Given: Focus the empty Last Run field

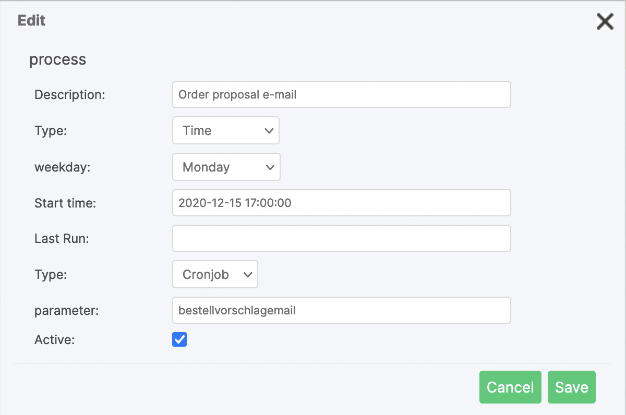Looking at the screenshot, I should click(341, 238).
